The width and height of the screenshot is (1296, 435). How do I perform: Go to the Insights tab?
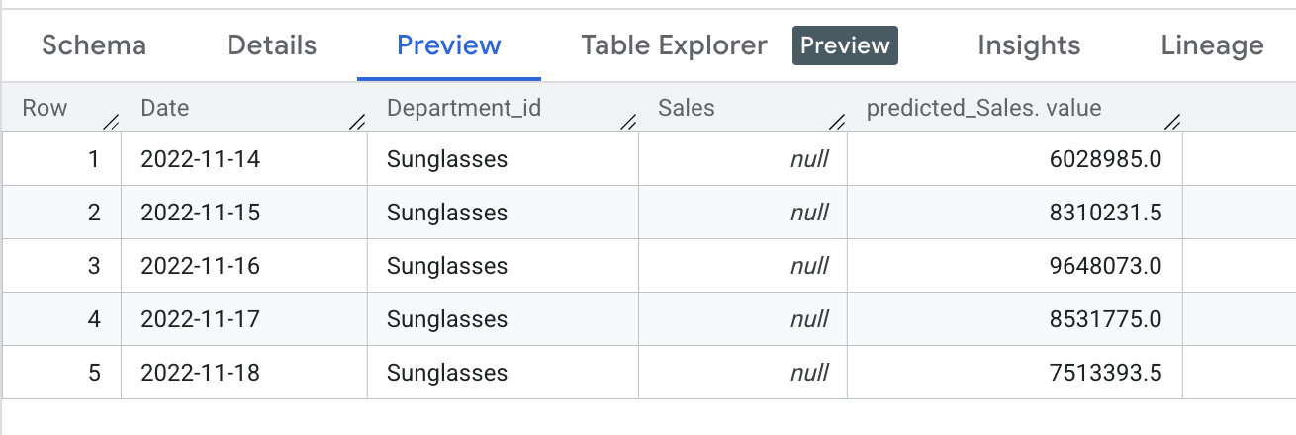[1029, 45]
